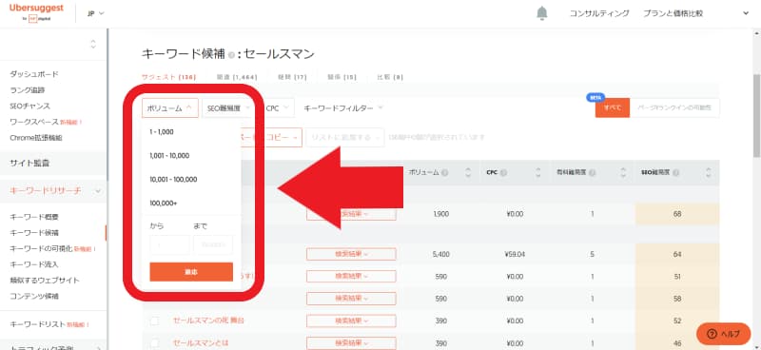The width and height of the screenshot is (761, 350).
Task: Switch to the tab labelled (15)
Action: (342, 77)
